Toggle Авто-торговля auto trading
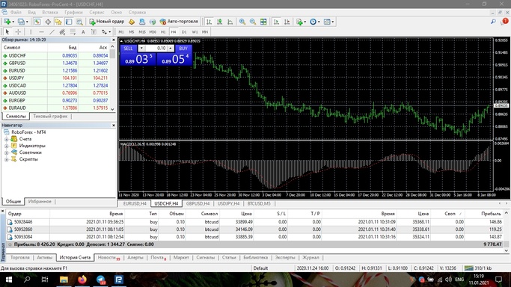Image resolution: width=511 pixels, height=287 pixels. [179, 22]
